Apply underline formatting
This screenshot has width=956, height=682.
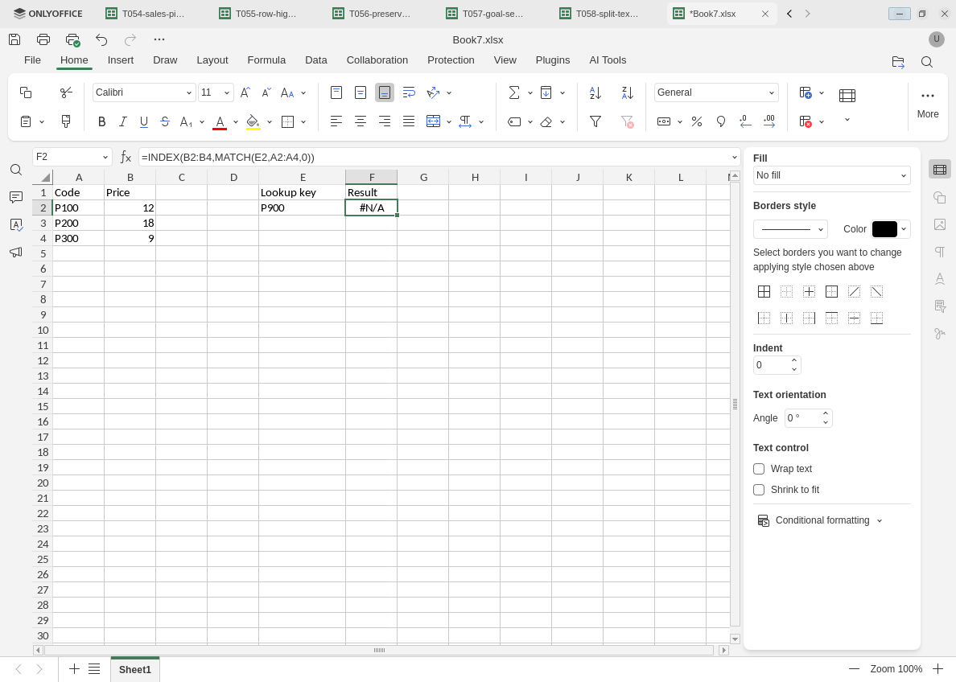(x=144, y=122)
